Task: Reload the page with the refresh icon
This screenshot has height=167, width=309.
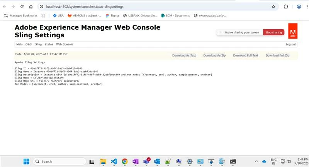Action: click(x=22, y=7)
